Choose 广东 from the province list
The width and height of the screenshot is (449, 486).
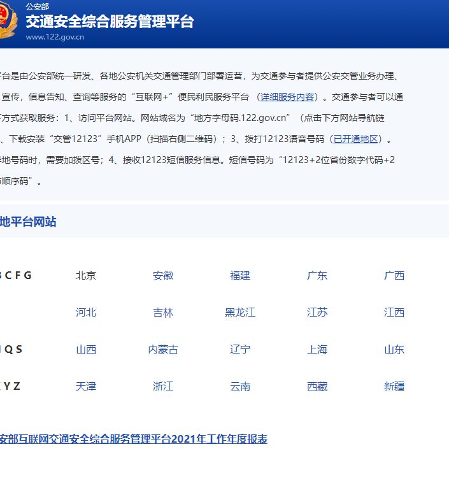click(x=317, y=275)
